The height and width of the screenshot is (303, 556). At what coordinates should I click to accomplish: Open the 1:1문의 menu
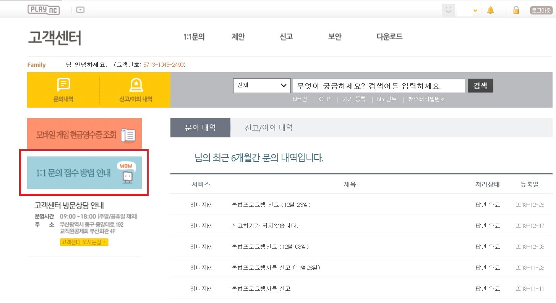click(x=194, y=37)
